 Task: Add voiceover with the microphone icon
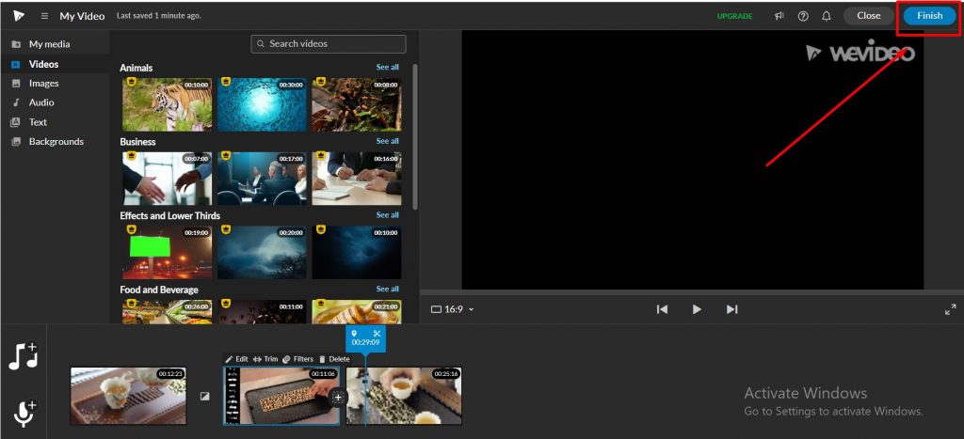(x=24, y=414)
